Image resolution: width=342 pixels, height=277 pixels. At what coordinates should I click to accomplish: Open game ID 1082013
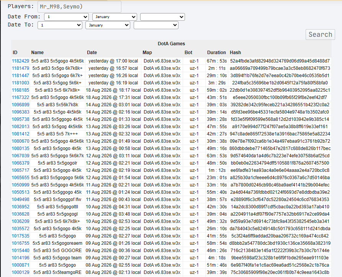21,127
